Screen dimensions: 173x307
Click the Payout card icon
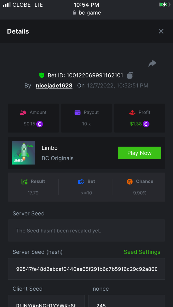click(x=78, y=113)
